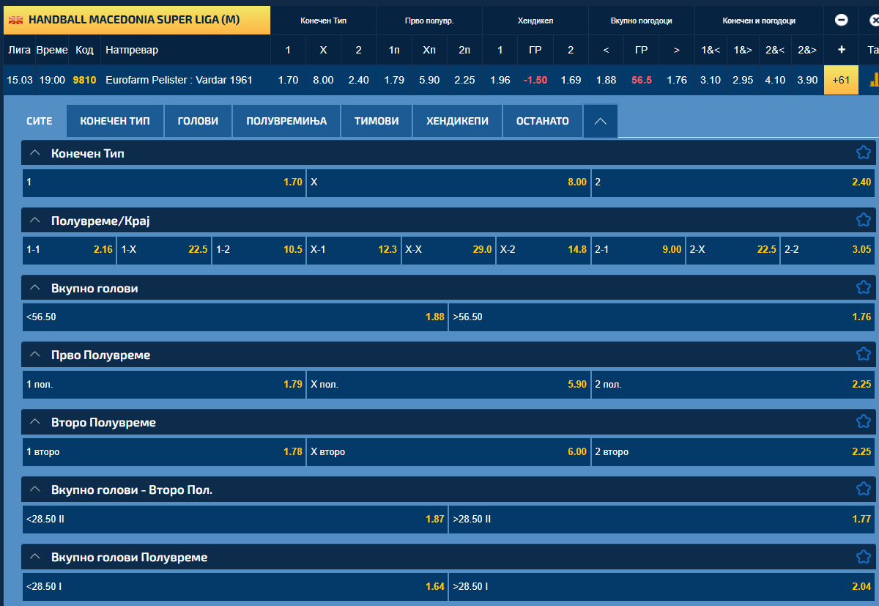The height and width of the screenshot is (606, 879).
Task: Collapse the Полувреме/Крај section
Action: click(34, 221)
